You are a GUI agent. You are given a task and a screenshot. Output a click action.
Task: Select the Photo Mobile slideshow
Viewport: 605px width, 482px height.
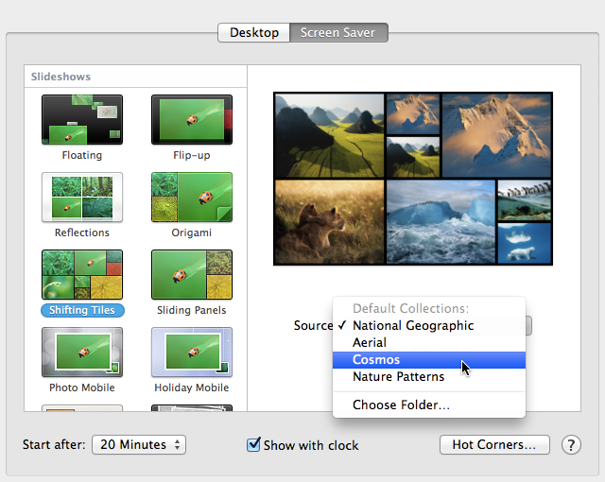tap(82, 353)
